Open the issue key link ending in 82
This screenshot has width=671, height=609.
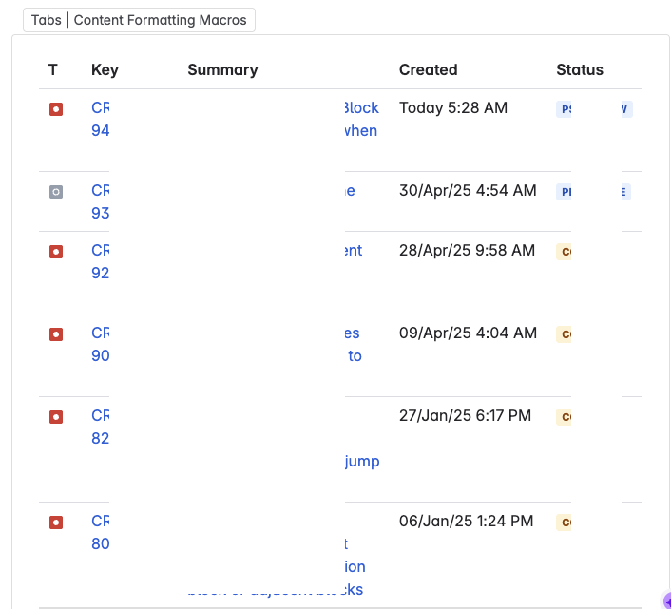click(x=100, y=427)
